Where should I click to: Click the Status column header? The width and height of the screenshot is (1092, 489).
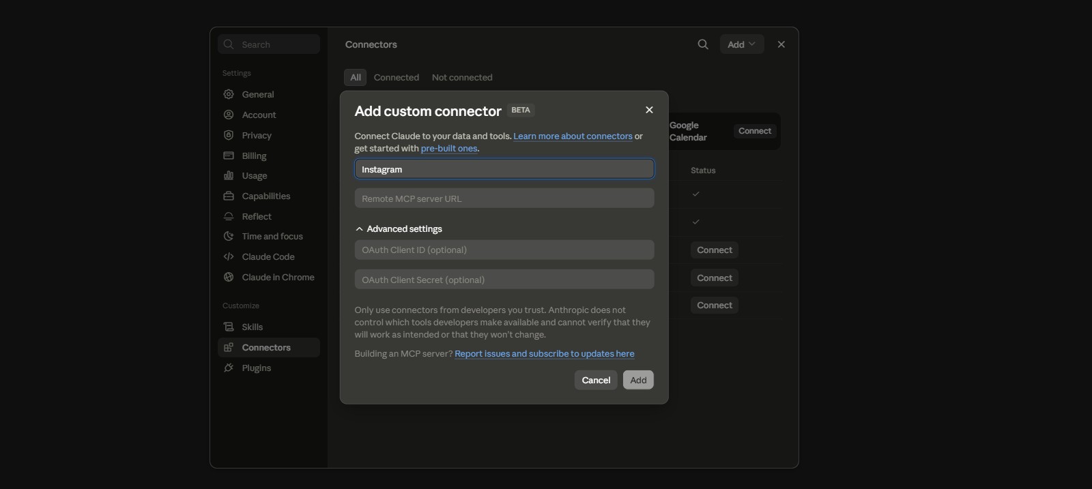[x=703, y=171]
